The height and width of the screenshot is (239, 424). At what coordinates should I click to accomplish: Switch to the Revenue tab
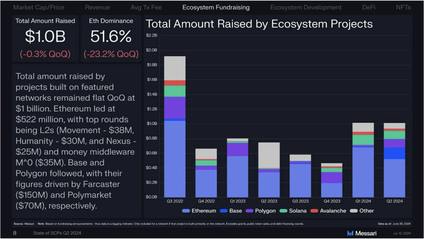[98, 7]
